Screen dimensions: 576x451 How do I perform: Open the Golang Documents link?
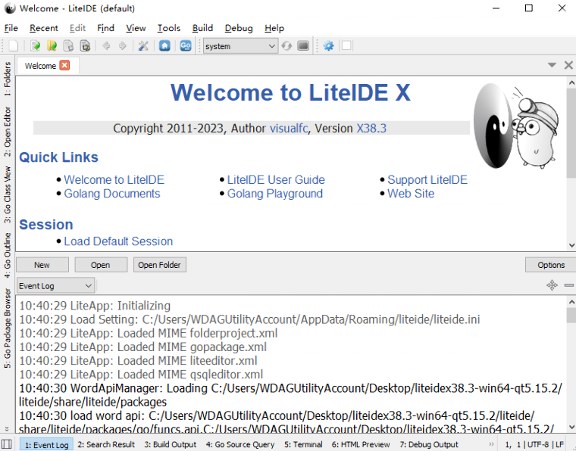[x=112, y=194]
